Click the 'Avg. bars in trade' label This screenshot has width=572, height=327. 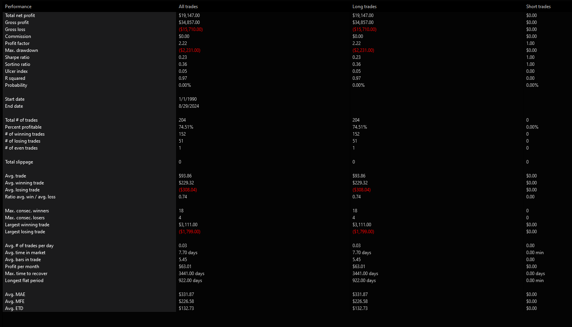23,260
